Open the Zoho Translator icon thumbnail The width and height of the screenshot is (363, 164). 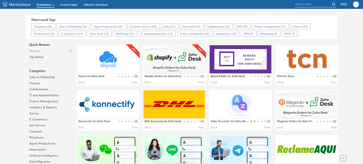(x=240, y=104)
